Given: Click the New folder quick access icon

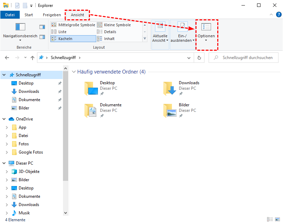Looking at the screenshot, I should pyautogui.click(x=25, y=6).
